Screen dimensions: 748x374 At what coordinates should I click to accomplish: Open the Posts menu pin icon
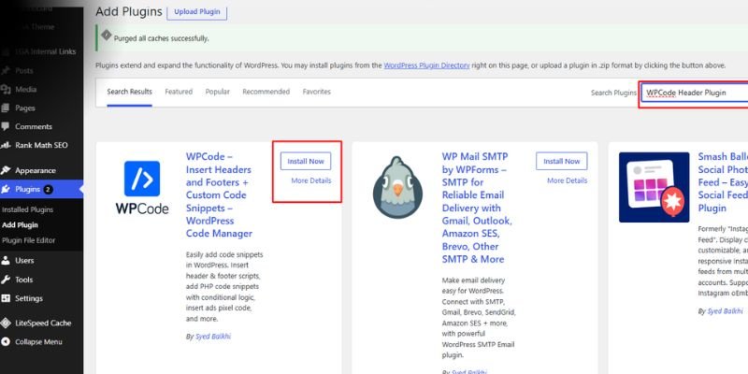6,71
